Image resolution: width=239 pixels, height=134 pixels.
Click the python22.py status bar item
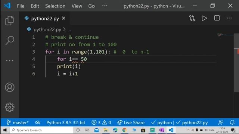coord(192,122)
